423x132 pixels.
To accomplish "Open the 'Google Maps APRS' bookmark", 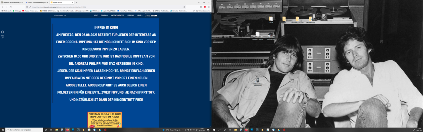I will tap(82, 11).
